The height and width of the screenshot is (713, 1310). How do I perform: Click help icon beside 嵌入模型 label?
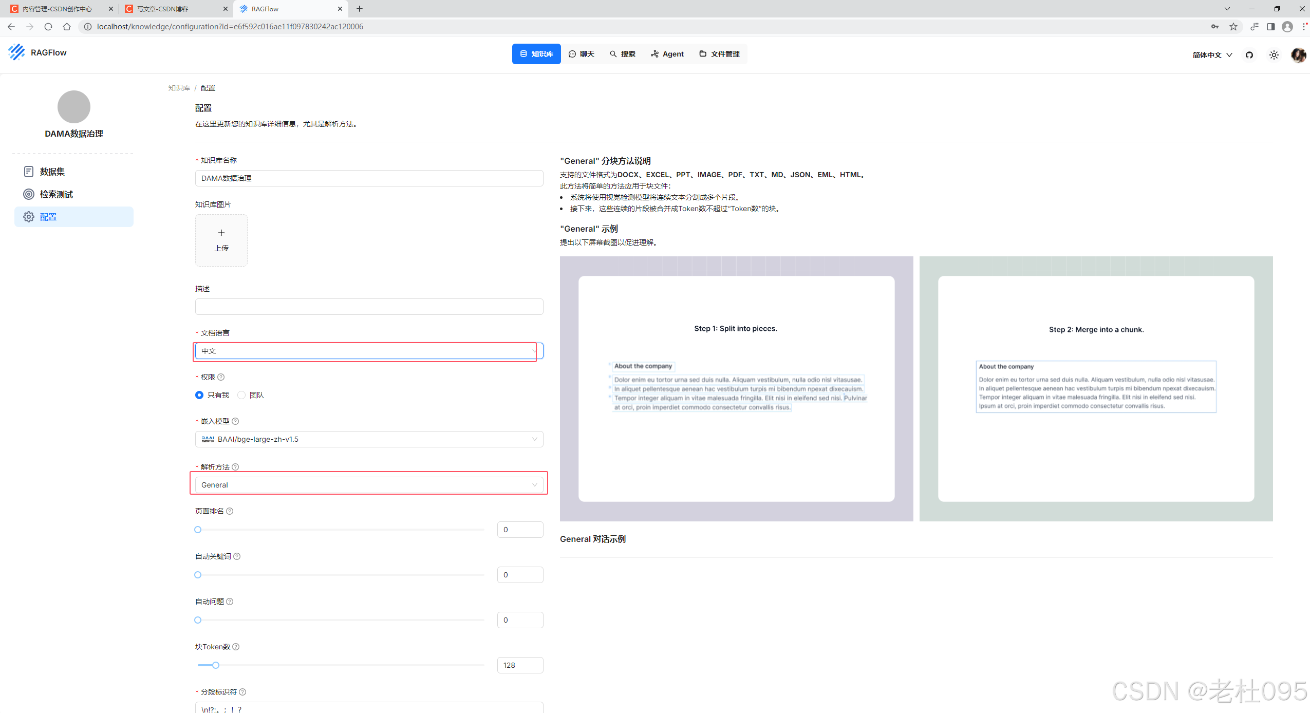pyautogui.click(x=235, y=421)
